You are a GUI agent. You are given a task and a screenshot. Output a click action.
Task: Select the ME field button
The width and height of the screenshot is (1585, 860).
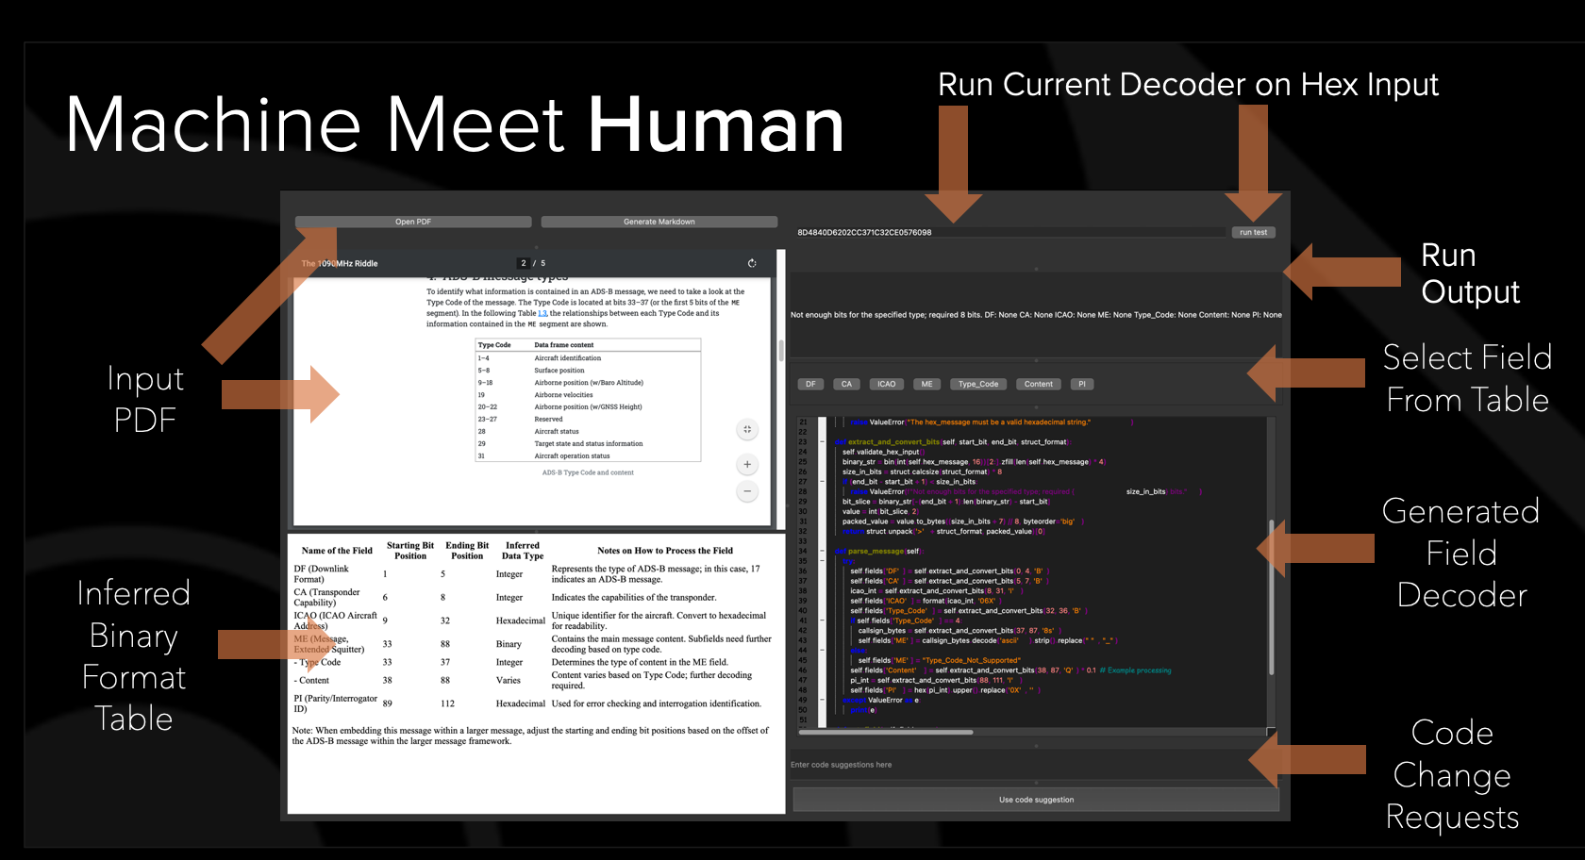[926, 384]
